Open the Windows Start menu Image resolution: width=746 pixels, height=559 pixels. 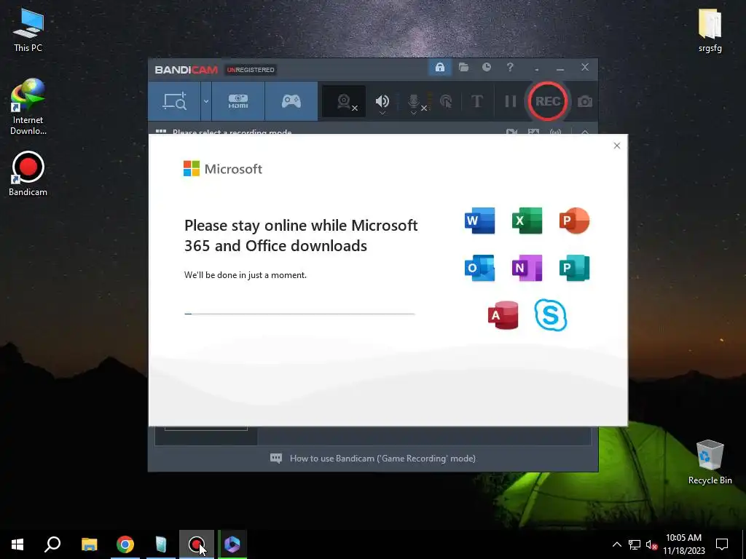click(17, 544)
